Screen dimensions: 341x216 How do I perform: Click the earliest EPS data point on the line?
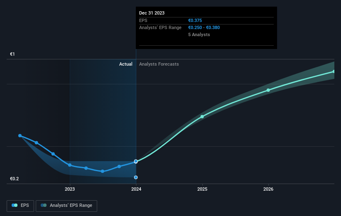(20, 136)
